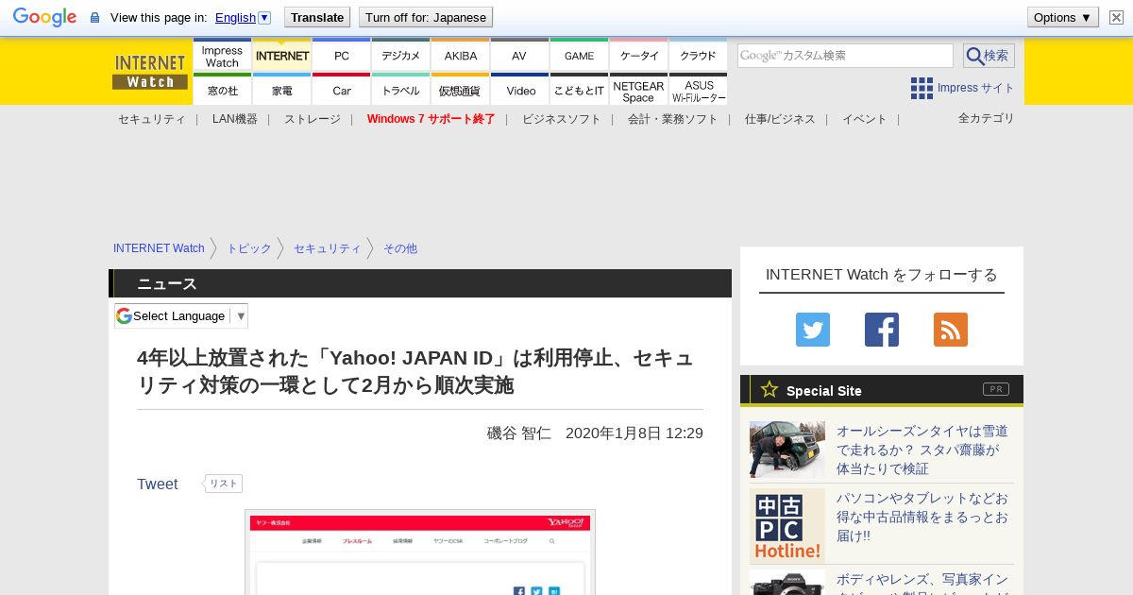Open the 中古PC Hotline thumbnail
The height and width of the screenshot is (595, 1133).
787,526
